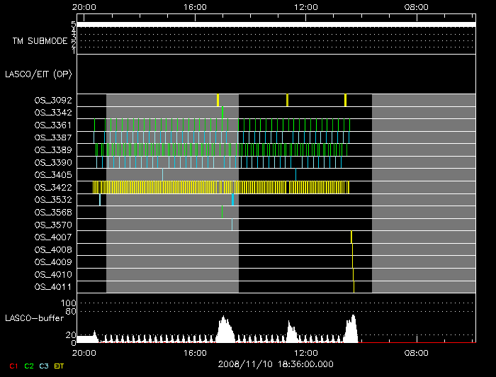Click the C3 legend entry
496x377 pixels.
click(44, 366)
